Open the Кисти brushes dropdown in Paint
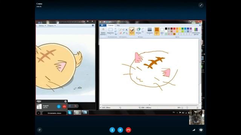This screenshot has width=241, height=135. pyautogui.click(x=132, y=31)
